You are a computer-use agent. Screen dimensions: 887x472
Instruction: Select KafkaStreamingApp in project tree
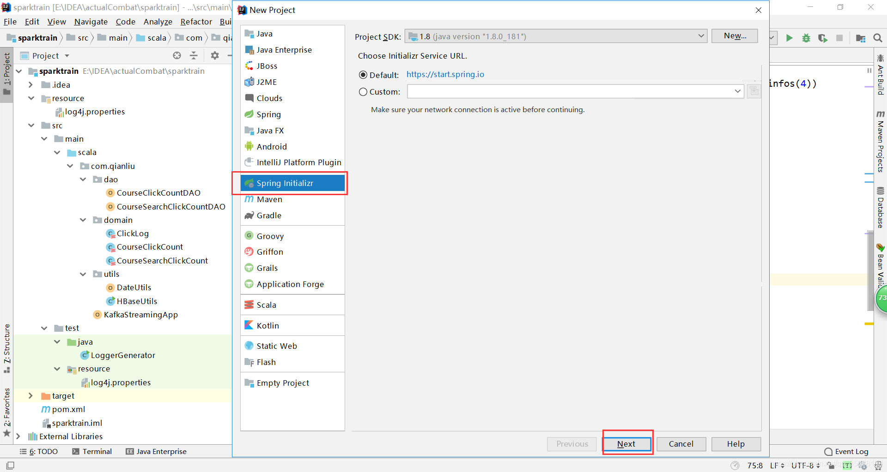140,315
